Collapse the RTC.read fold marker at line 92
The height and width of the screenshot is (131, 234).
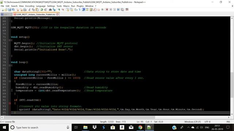10,103
